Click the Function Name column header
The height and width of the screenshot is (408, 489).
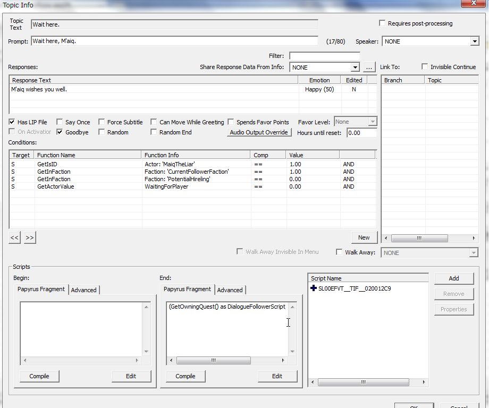pos(88,155)
